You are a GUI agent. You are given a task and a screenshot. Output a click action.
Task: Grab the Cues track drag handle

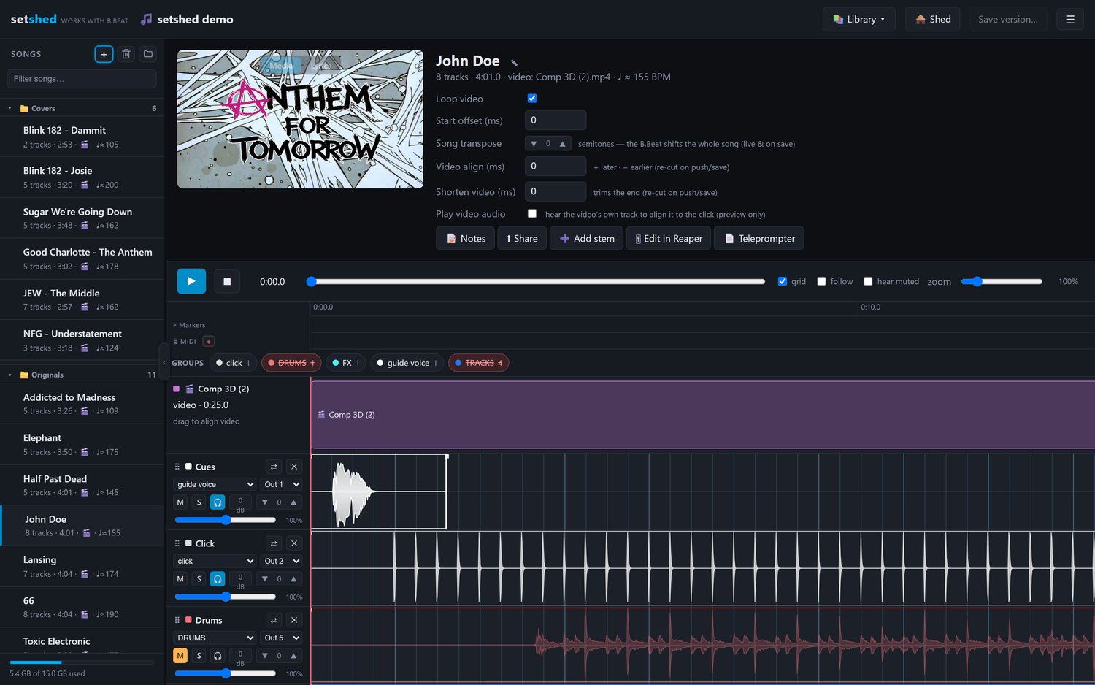tap(177, 467)
